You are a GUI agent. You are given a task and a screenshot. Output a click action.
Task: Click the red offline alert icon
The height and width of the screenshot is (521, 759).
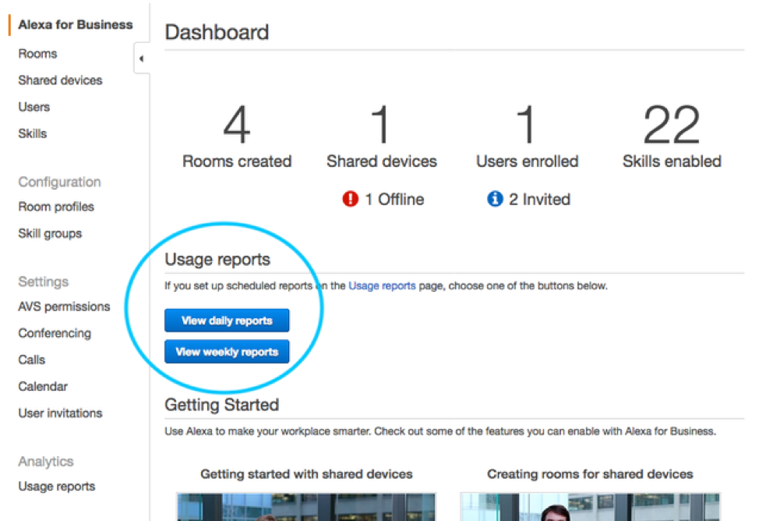350,199
